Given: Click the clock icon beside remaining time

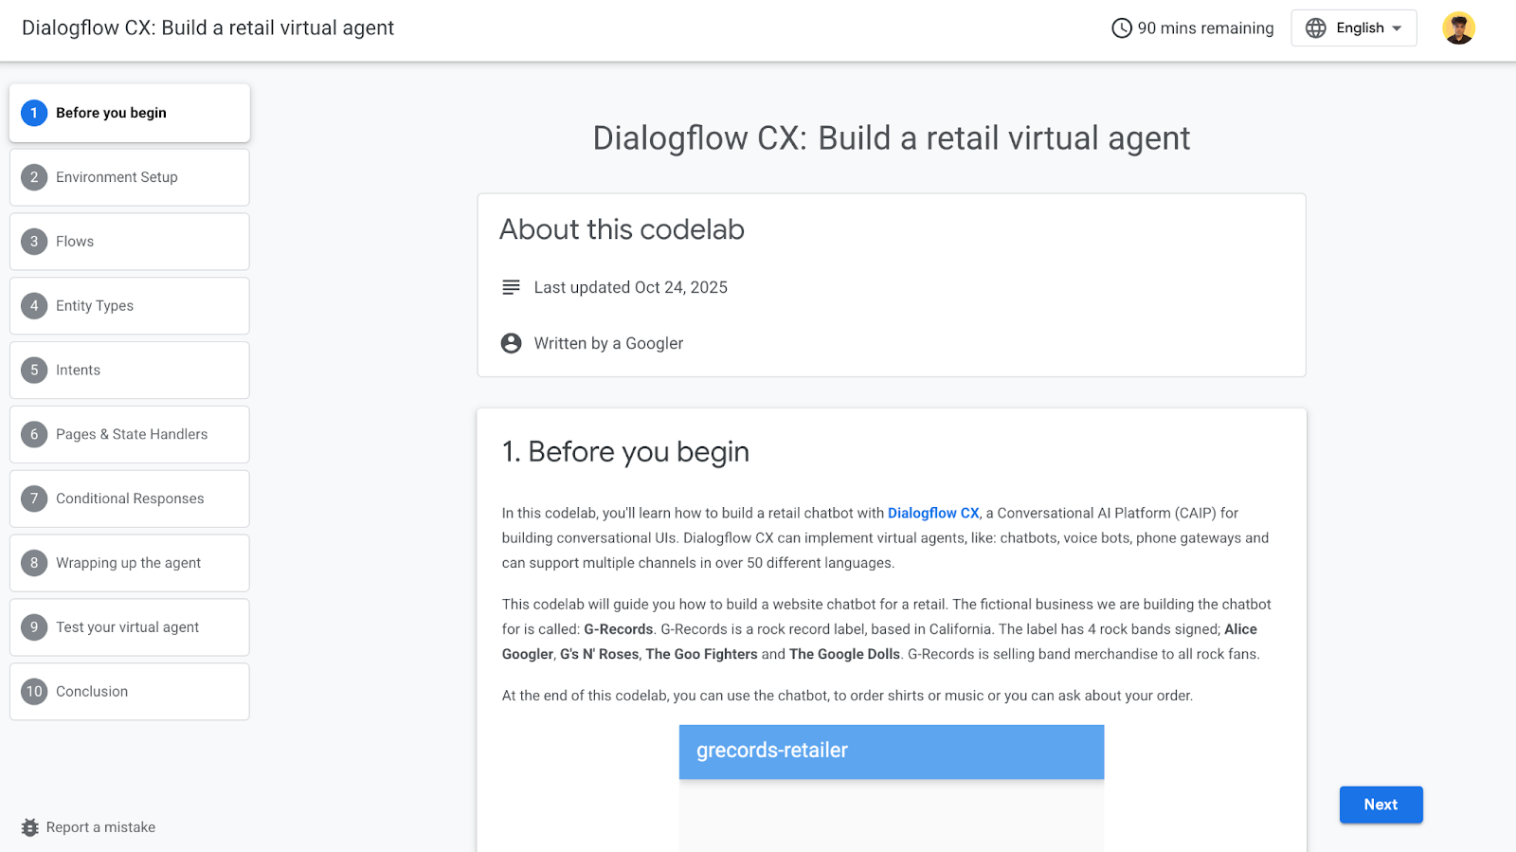Looking at the screenshot, I should (1122, 28).
